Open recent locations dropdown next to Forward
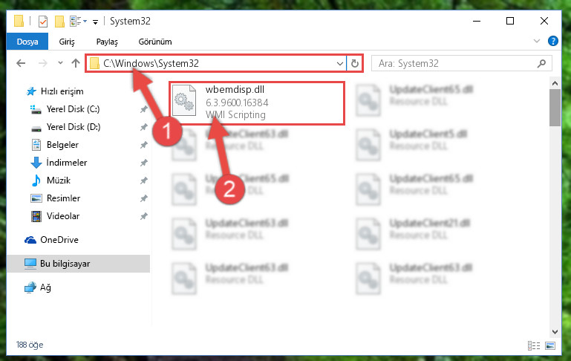The height and width of the screenshot is (361, 571). pos(60,63)
